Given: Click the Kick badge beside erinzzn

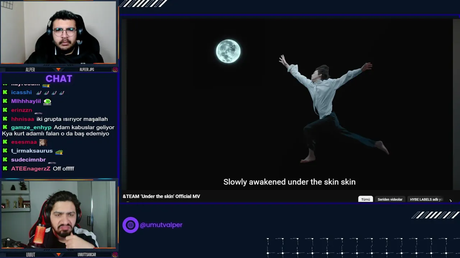Looking at the screenshot, I should pyautogui.click(x=5, y=110).
